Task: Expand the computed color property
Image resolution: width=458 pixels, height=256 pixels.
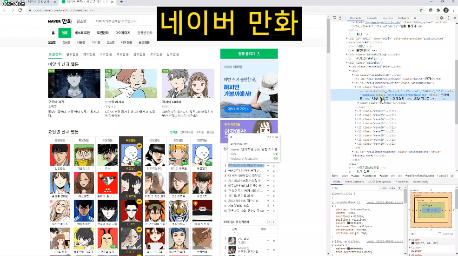Action: 410,240
